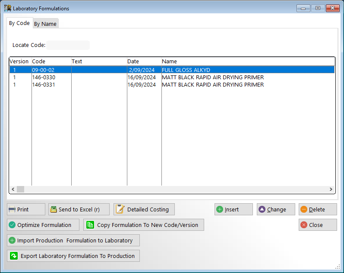This screenshot has width=344, height=273.
Task: Click the green copy icon on Copy Formulation
Action: click(x=90, y=225)
